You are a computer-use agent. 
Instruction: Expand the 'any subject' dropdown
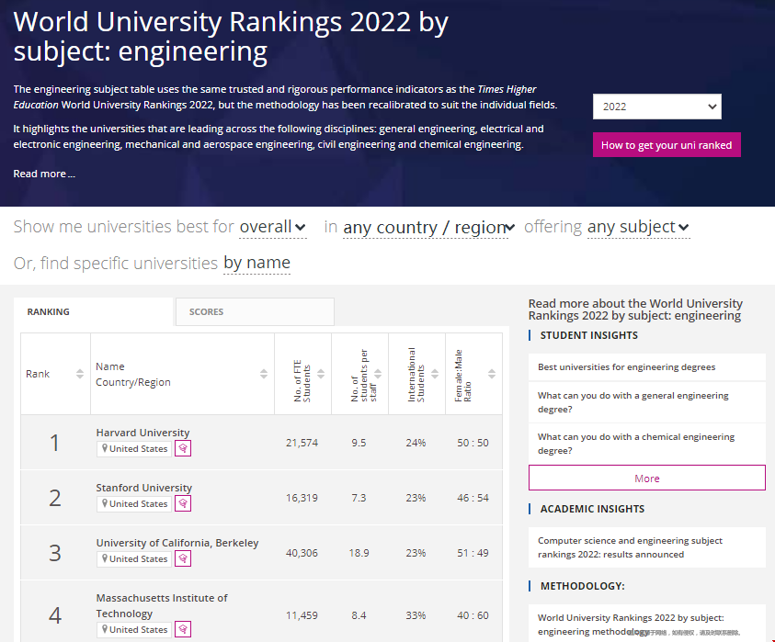(638, 227)
